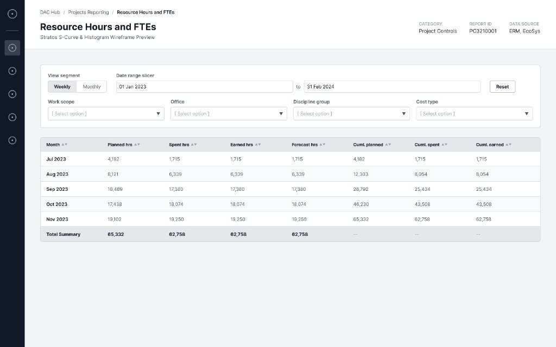Click Report ID value PC3210001

(483, 31)
